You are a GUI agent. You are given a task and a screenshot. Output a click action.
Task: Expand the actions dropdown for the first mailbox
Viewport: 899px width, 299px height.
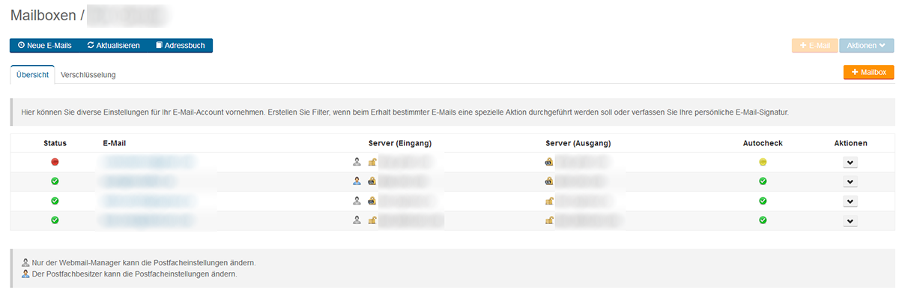[x=850, y=163]
